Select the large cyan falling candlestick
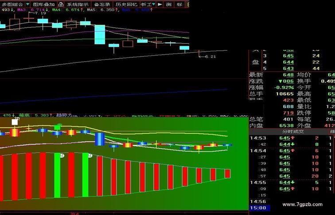This screenshot has height=215, width=335. click(100, 34)
